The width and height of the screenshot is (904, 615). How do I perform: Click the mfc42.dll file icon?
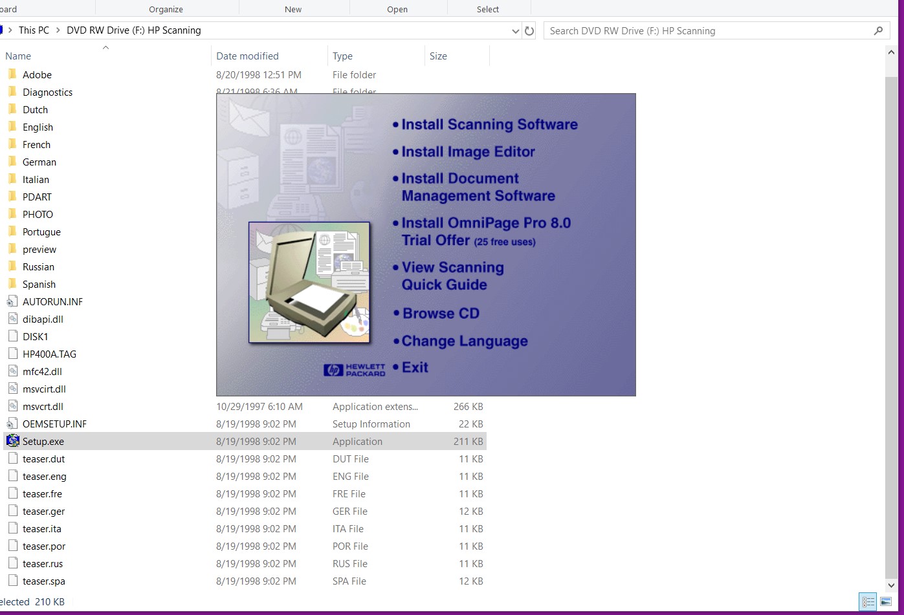pyautogui.click(x=12, y=371)
